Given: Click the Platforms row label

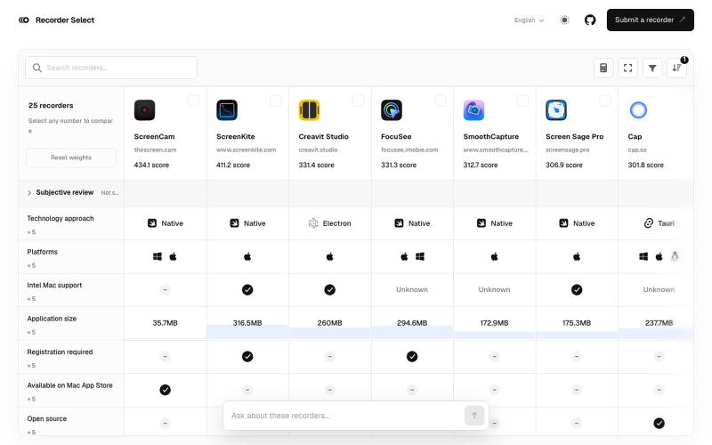Looking at the screenshot, I should (x=42, y=252).
